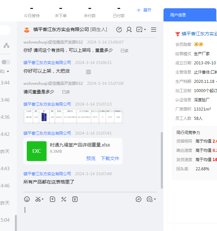Screen dimensions: 217x231
Task: Click the refresh history clock icon
Action: click(x=119, y=30)
